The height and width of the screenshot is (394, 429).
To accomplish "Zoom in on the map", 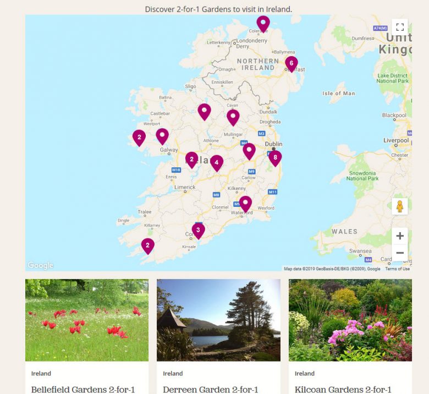I will tap(400, 236).
